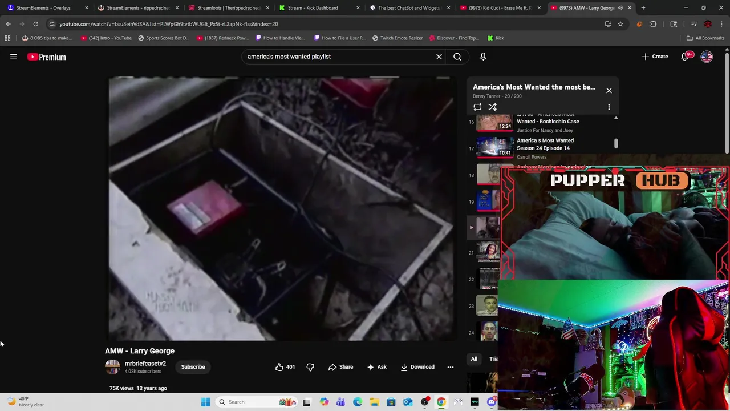Open Microsoft Edge from taskbar
730x411 pixels.
(358, 402)
